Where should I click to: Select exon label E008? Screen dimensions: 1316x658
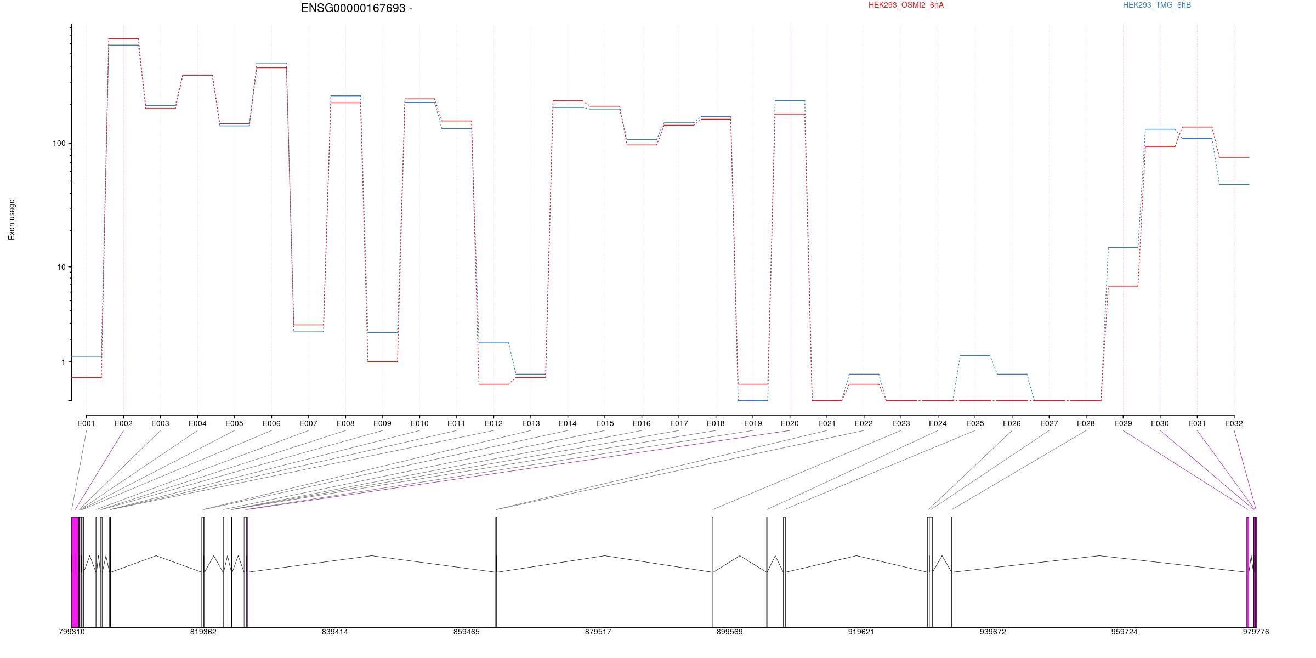(x=345, y=423)
